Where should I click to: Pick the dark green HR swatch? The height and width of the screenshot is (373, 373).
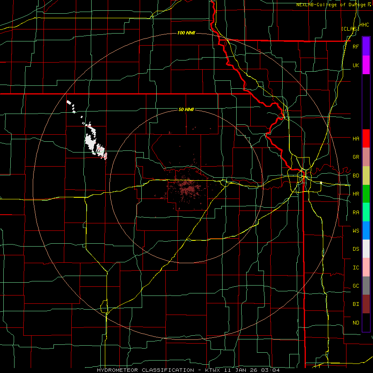[x=366, y=194]
